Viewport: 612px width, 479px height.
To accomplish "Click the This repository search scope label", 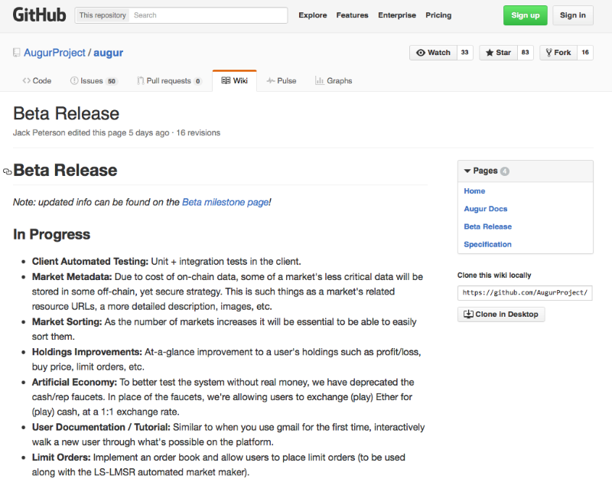I will 103,15.
